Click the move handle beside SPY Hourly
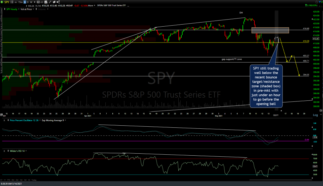 4,9
